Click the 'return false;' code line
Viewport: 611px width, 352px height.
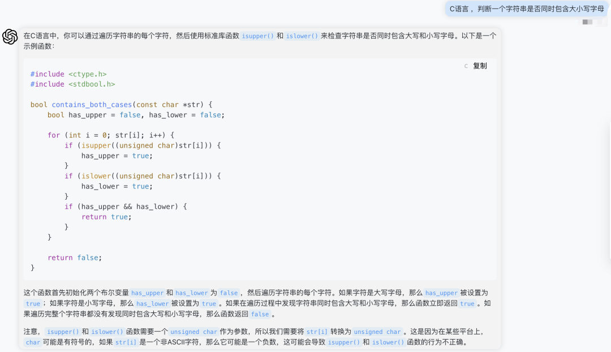coord(75,257)
